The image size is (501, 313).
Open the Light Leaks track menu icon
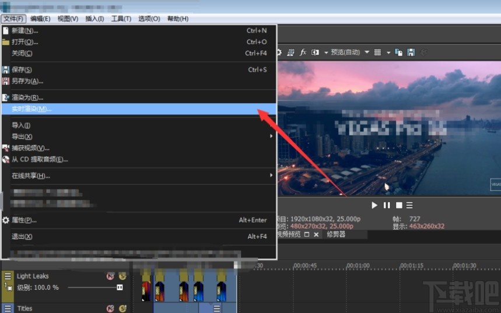[8, 276]
